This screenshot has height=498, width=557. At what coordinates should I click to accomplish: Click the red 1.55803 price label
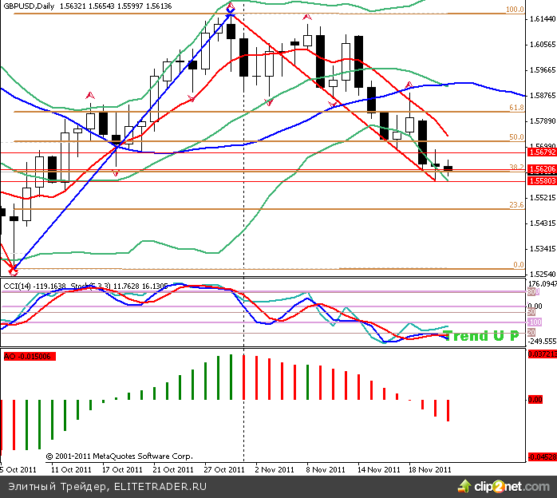(541, 181)
